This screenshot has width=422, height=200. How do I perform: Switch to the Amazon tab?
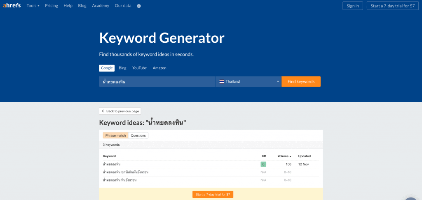coord(159,68)
